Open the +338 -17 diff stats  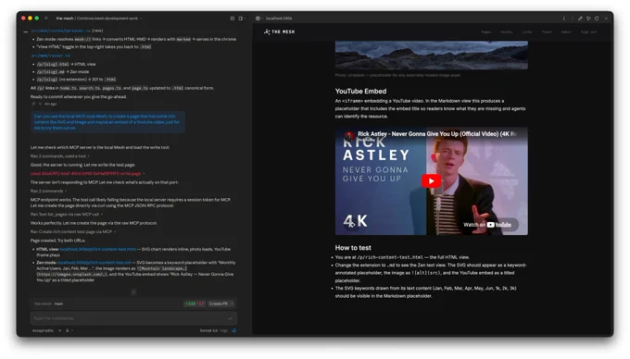tap(195, 303)
